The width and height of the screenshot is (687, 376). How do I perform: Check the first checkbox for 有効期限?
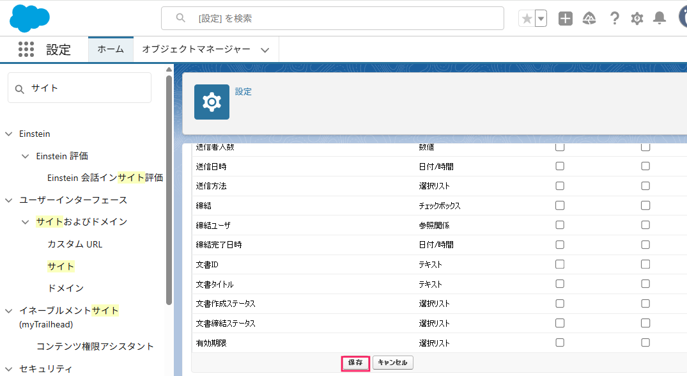pyautogui.click(x=559, y=343)
